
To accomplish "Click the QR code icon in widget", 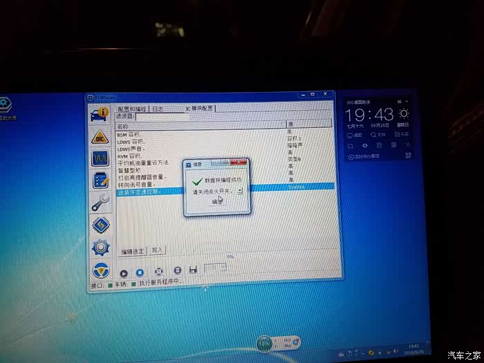I will pos(408,156).
